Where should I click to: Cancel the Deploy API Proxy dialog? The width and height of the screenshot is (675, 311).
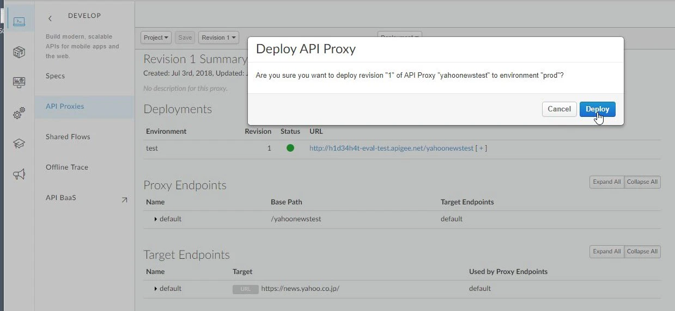[x=559, y=109]
